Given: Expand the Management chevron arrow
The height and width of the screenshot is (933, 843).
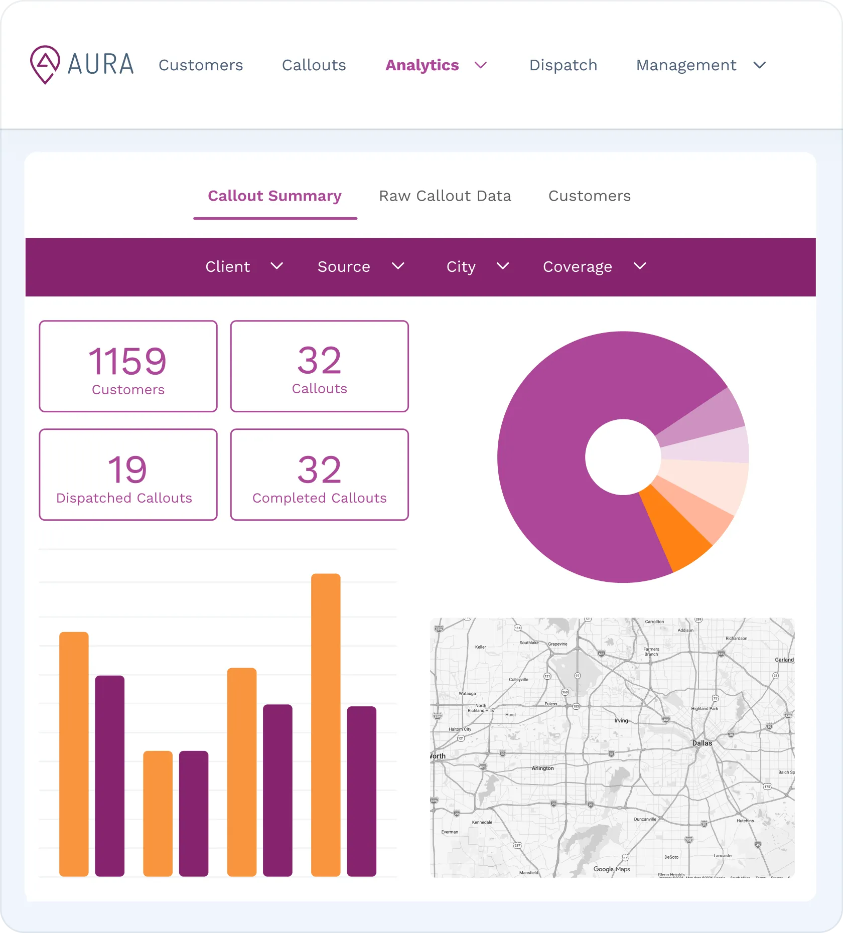Looking at the screenshot, I should (760, 65).
